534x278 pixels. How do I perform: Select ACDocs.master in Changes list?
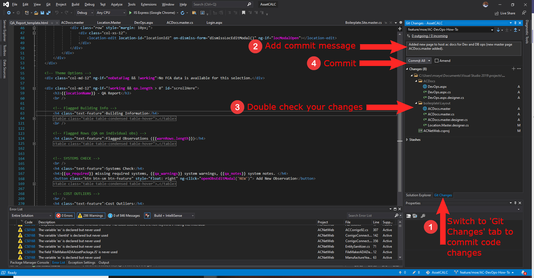point(439,109)
